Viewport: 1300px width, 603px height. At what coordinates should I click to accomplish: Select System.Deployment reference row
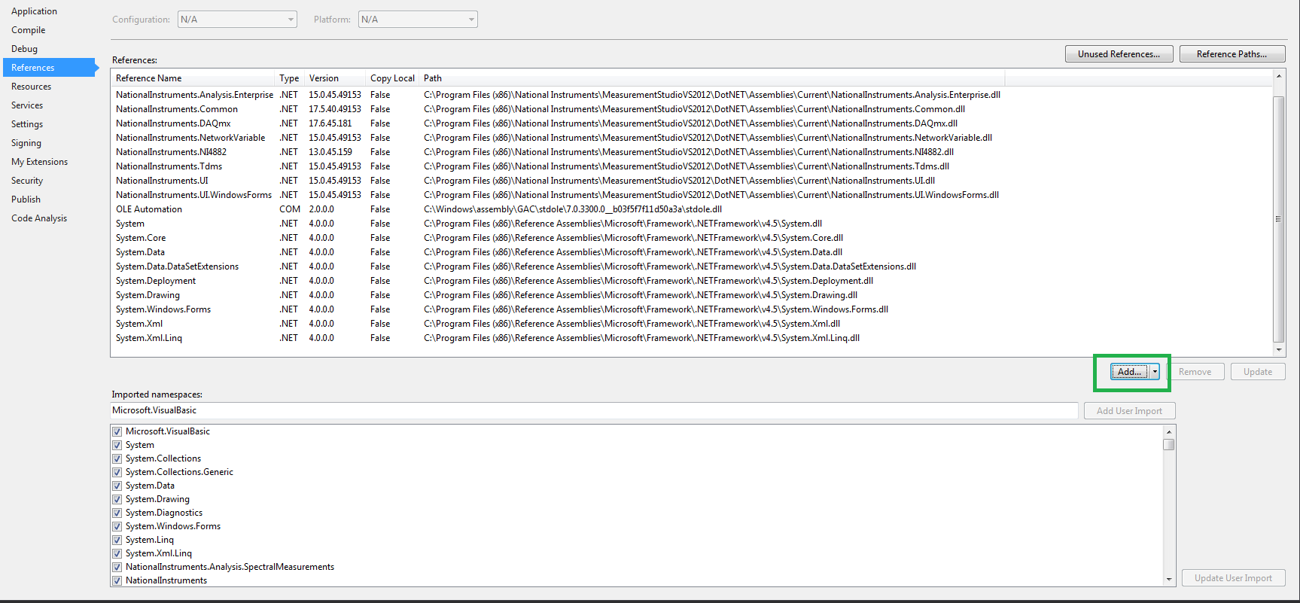[558, 281]
